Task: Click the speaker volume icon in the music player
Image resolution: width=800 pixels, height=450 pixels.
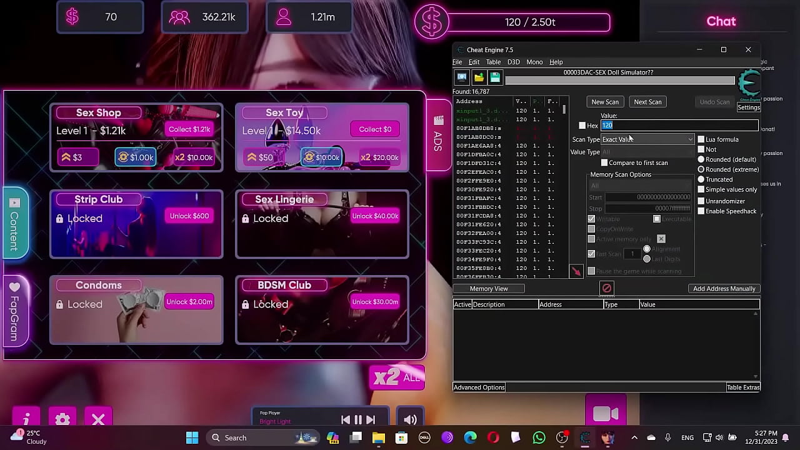Action: point(410,419)
